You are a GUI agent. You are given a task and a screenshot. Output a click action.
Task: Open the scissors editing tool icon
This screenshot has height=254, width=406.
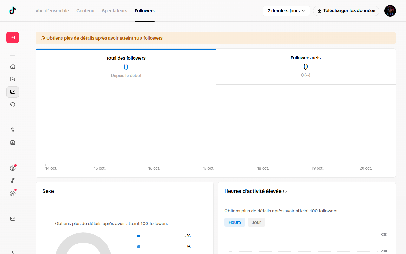(13, 193)
